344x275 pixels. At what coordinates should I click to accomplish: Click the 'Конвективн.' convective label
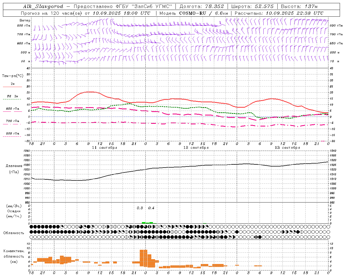point(14,251)
